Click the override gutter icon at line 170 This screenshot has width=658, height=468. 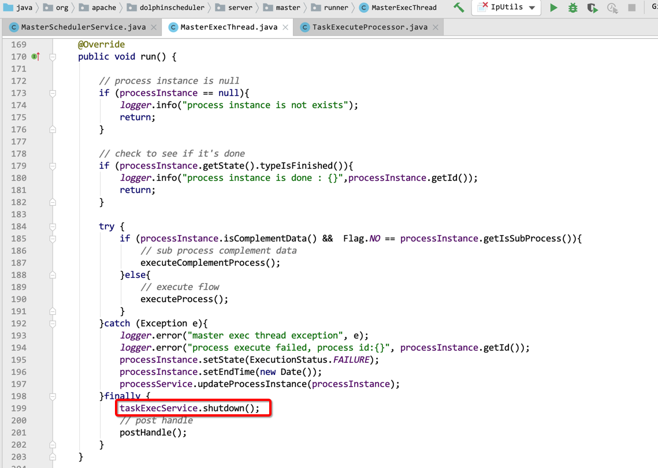36,56
